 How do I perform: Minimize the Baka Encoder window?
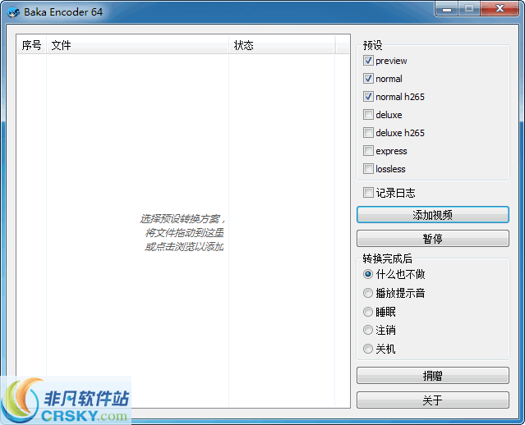click(x=446, y=9)
